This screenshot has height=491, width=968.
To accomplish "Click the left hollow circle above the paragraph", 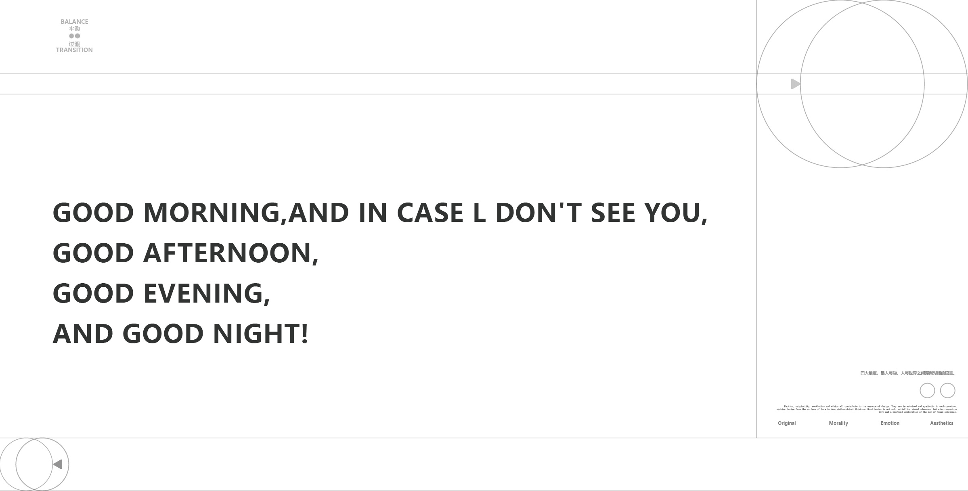I will 927,391.
